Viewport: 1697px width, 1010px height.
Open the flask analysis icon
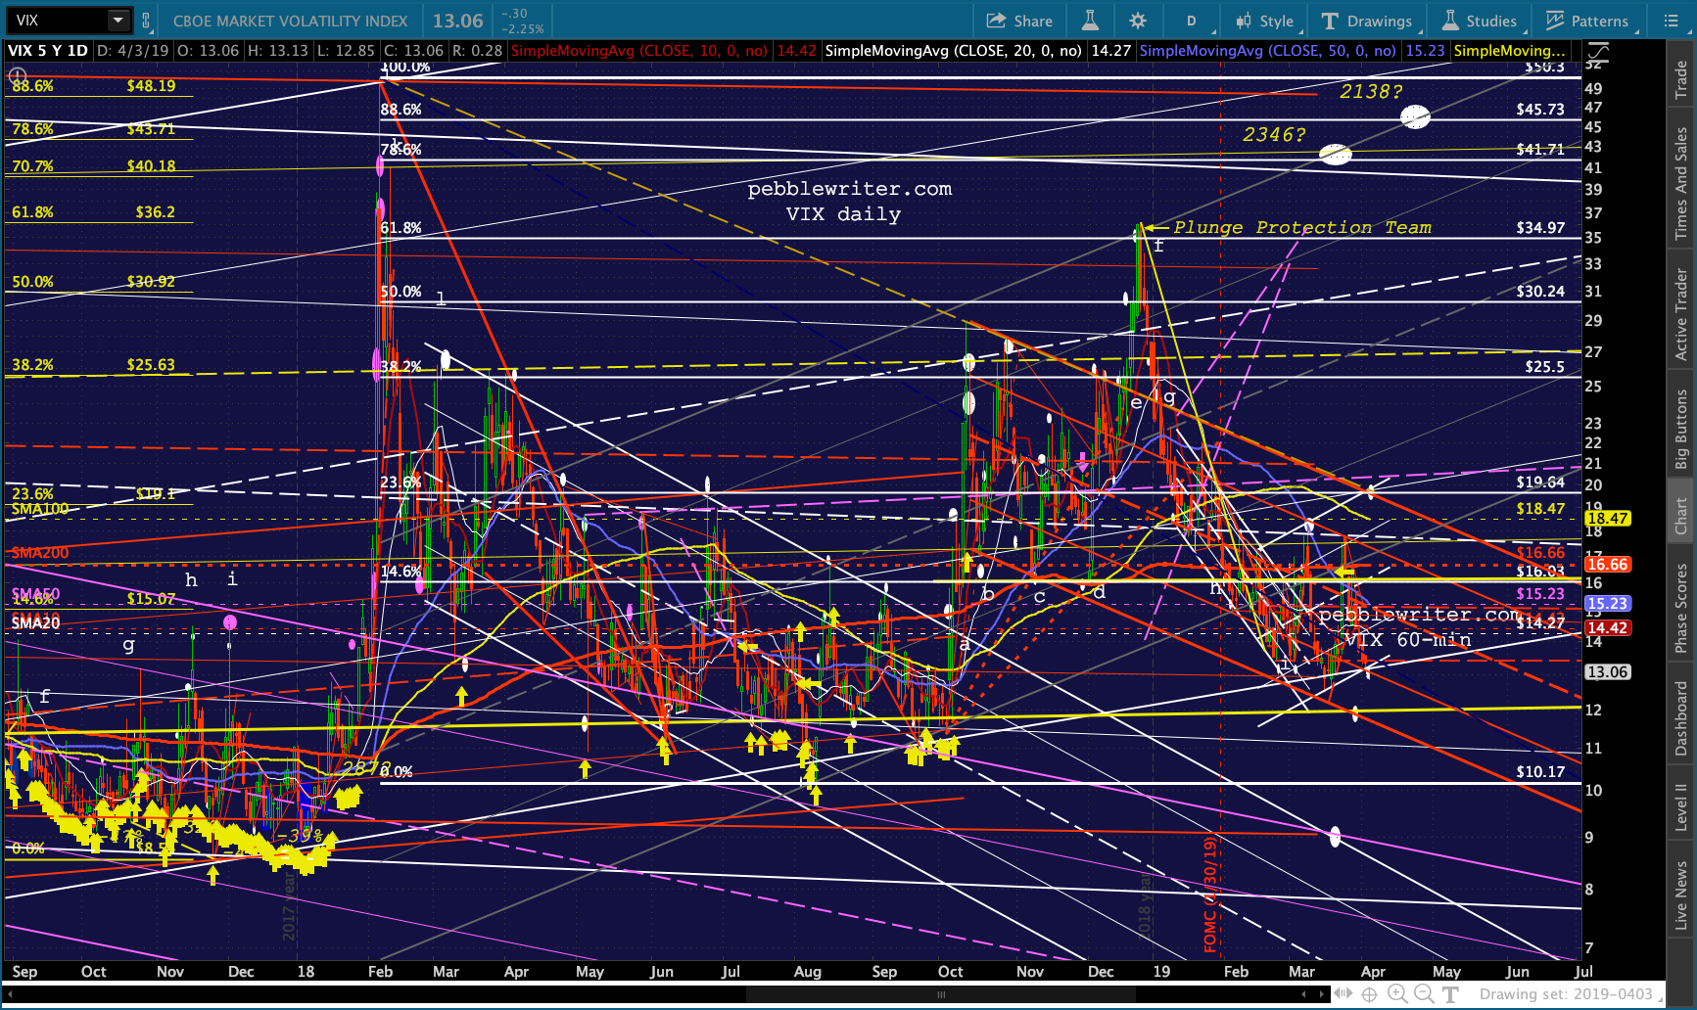click(1090, 21)
